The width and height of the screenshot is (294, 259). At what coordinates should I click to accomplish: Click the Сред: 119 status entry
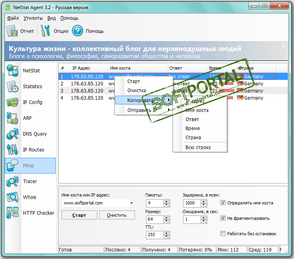263,250
